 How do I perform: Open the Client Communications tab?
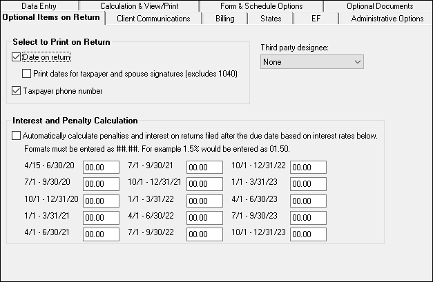(x=153, y=19)
